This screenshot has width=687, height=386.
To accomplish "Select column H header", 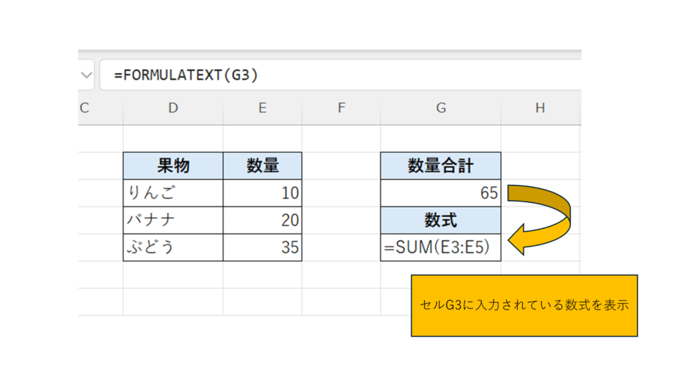I will (540, 108).
